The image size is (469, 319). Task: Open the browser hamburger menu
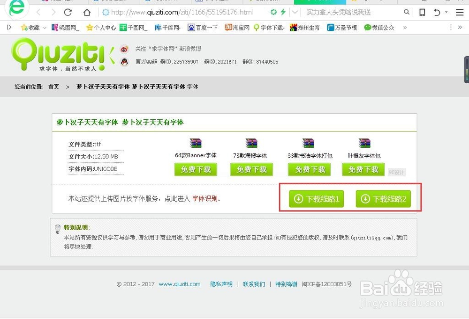tap(459, 13)
